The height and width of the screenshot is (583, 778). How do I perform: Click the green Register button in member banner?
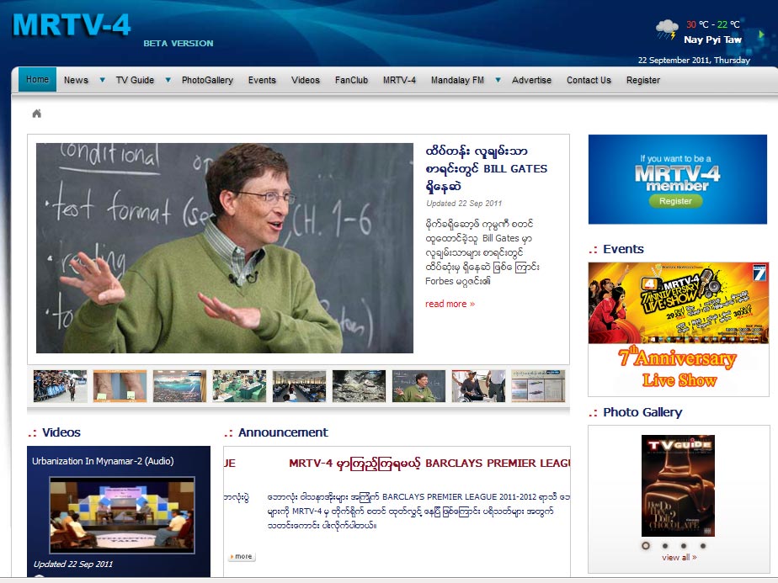tap(676, 201)
